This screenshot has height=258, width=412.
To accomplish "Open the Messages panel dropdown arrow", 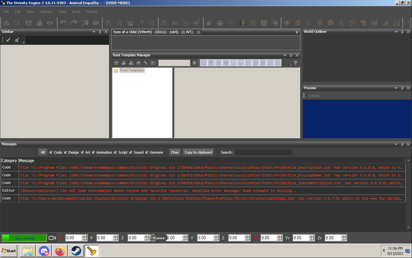I will pos(396,144).
